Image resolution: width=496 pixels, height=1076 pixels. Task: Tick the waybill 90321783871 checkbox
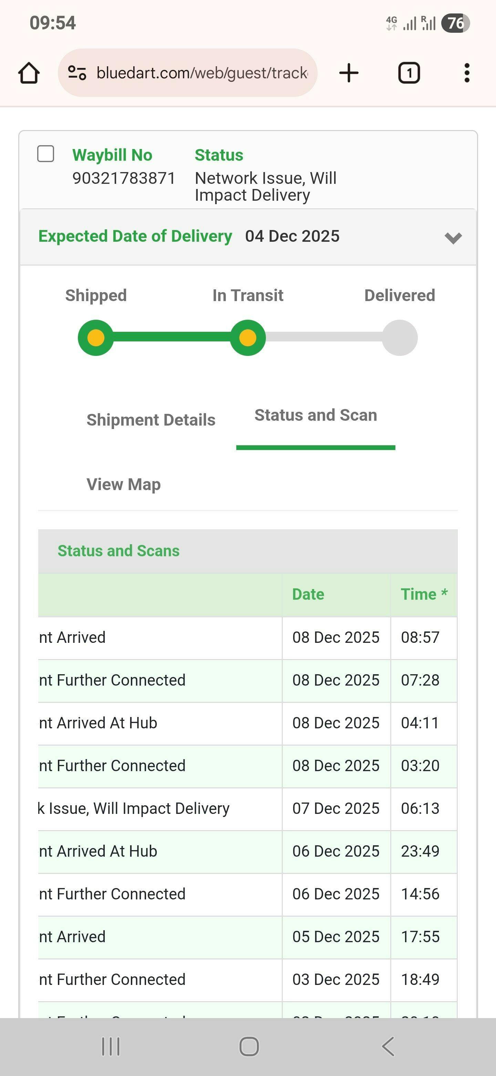[45, 154]
